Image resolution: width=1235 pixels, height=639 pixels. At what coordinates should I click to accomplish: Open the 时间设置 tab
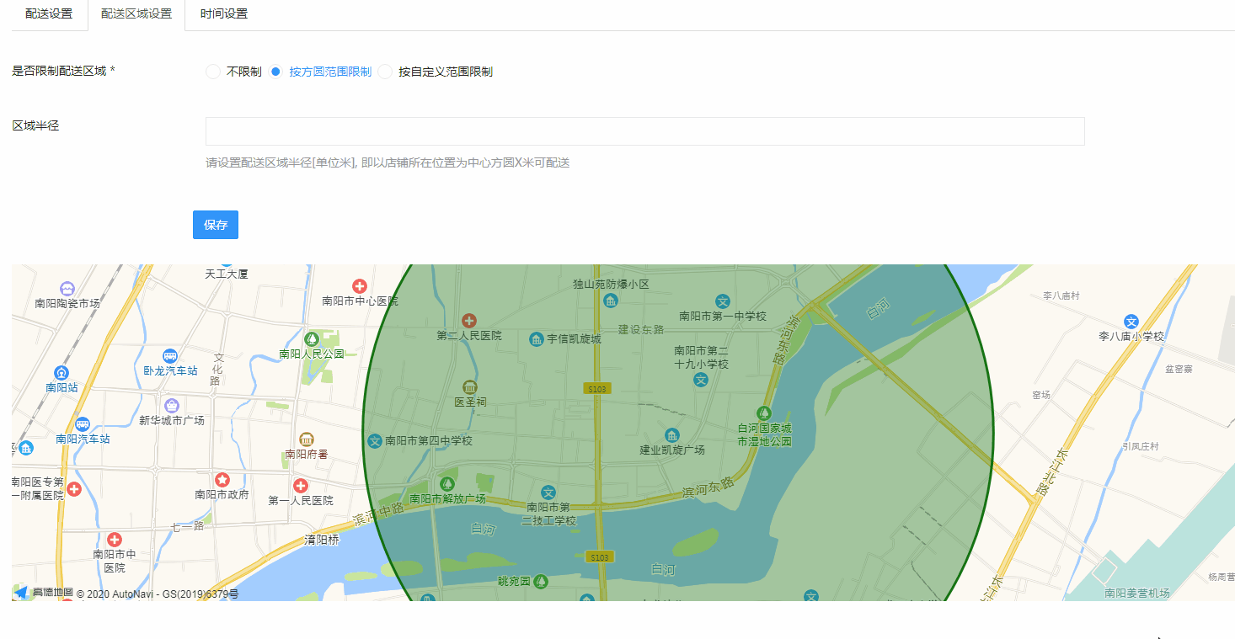pyautogui.click(x=224, y=14)
